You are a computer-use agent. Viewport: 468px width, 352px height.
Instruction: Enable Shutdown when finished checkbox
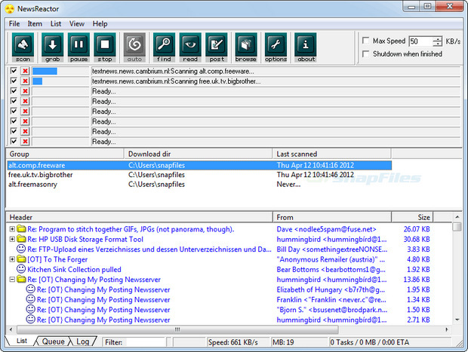[365, 54]
